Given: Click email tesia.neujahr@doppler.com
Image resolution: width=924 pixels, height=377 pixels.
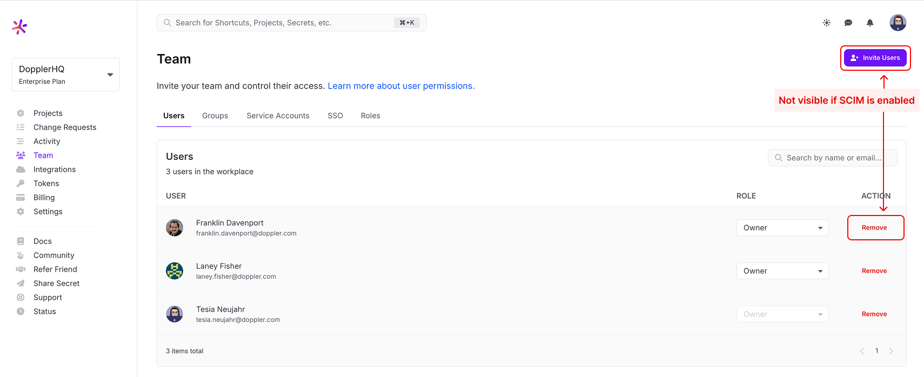Looking at the screenshot, I should pyautogui.click(x=238, y=320).
